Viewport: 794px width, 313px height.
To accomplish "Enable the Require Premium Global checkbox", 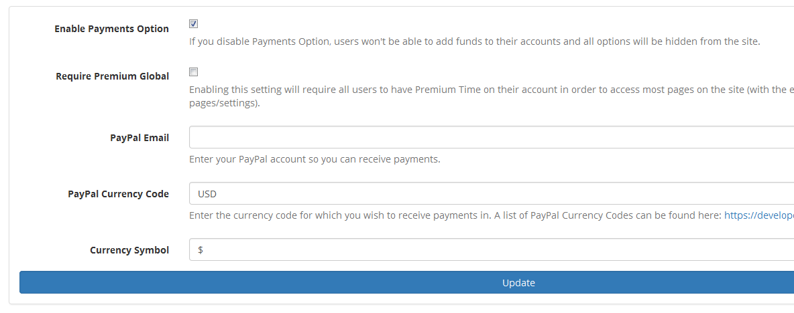I will [x=193, y=72].
